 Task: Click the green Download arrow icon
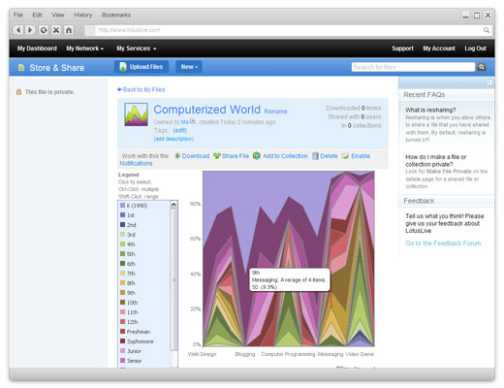pos(177,156)
